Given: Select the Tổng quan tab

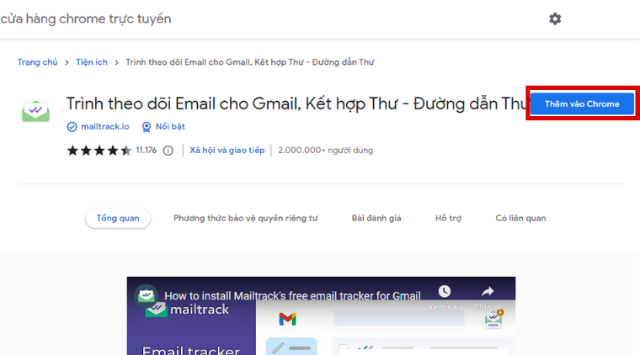Looking at the screenshot, I should click(x=118, y=218).
